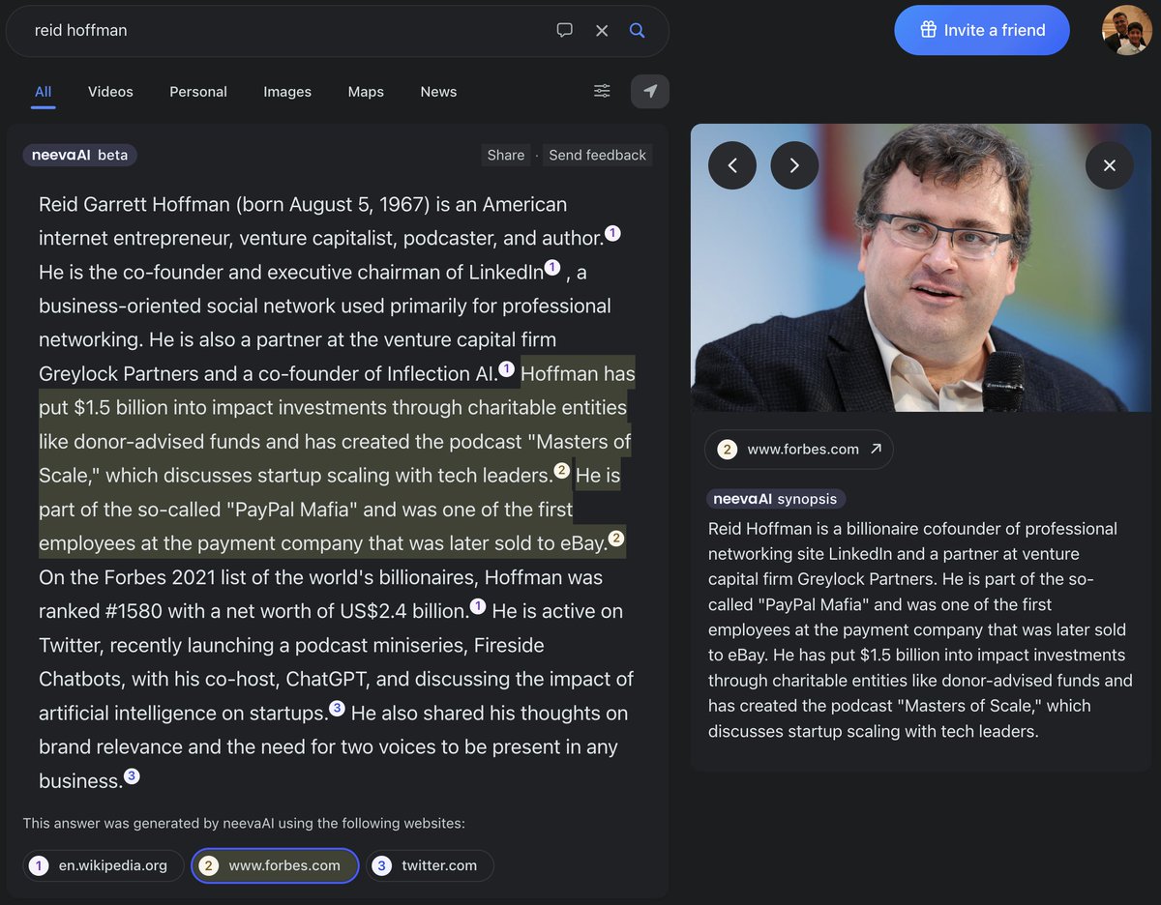Viewport: 1161px width, 905px height.
Task: Click the blue magnifier search icon
Action: pos(637,30)
